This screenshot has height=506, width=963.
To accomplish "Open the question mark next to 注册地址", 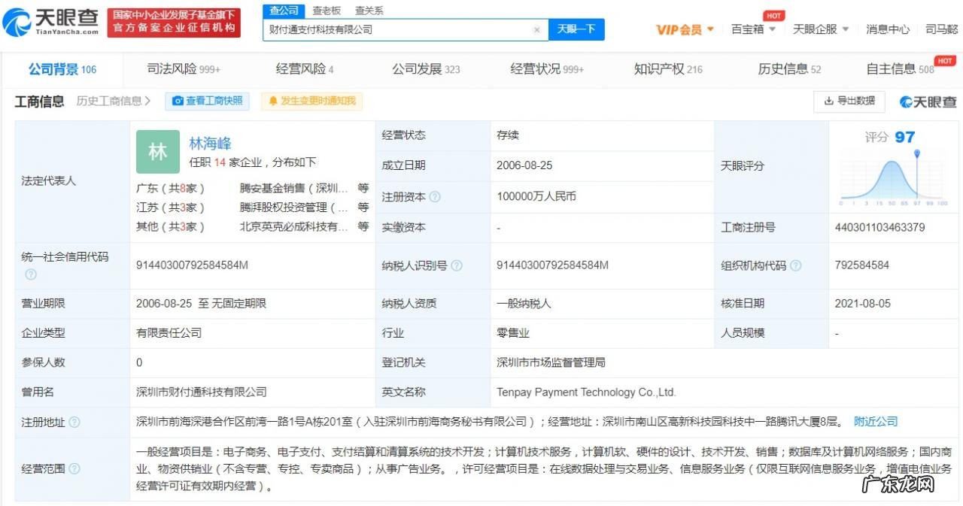I will 73,422.
